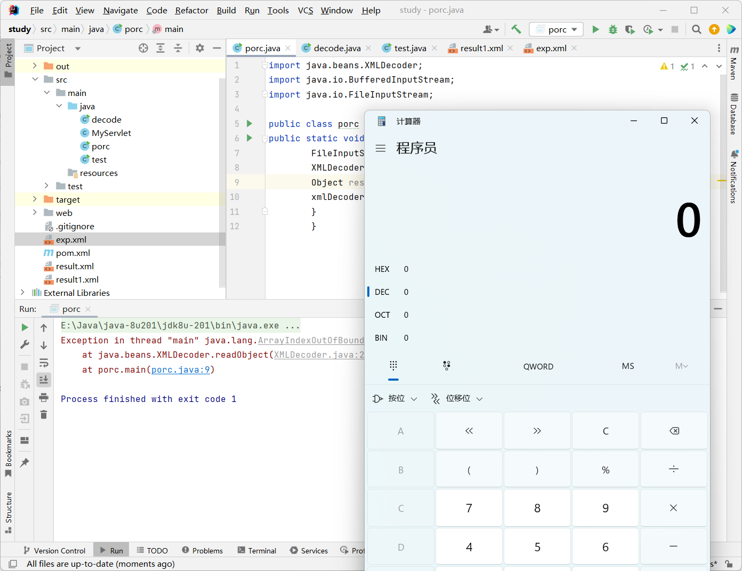
Task: Click the run gutter arrow at line 6
Action: pos(249,138)
